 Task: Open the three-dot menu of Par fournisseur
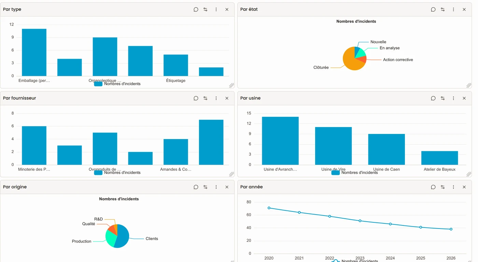216,98
